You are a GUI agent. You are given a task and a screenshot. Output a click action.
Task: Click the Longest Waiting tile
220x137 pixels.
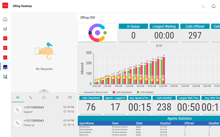164,33
